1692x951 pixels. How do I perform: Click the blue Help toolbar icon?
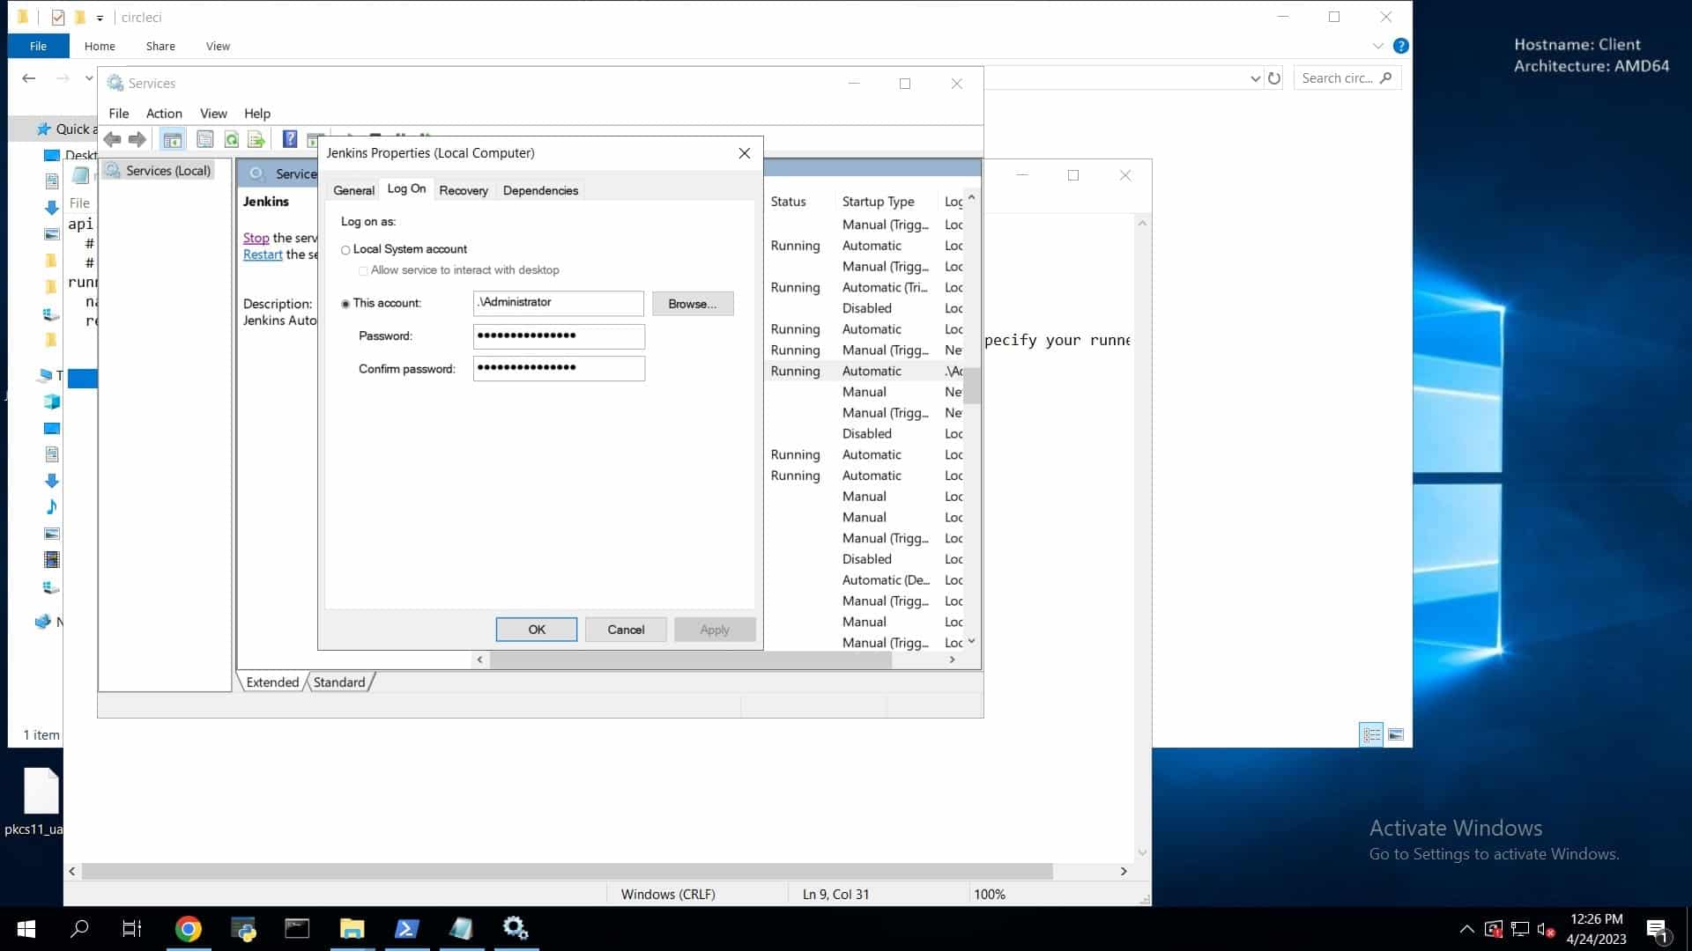coord(289,139)
